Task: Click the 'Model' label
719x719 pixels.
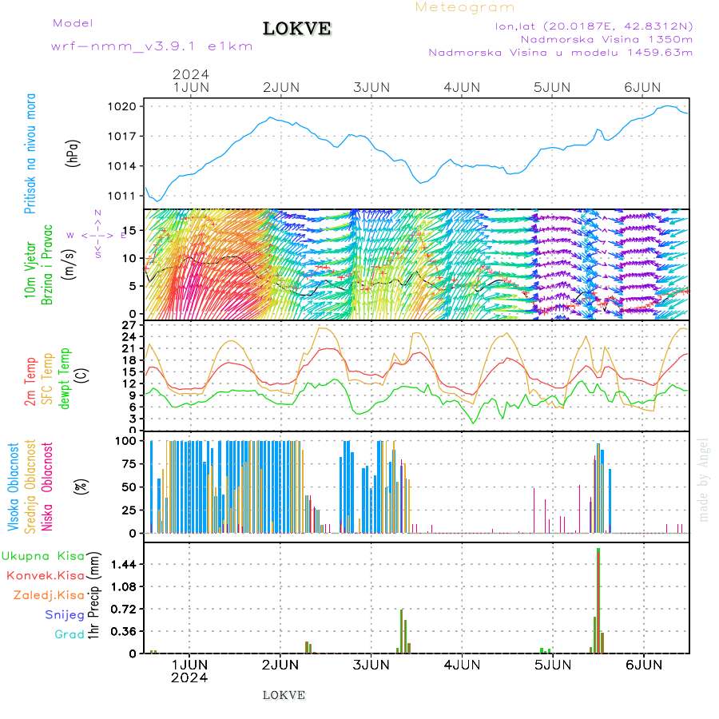Action: coord(73,23)
